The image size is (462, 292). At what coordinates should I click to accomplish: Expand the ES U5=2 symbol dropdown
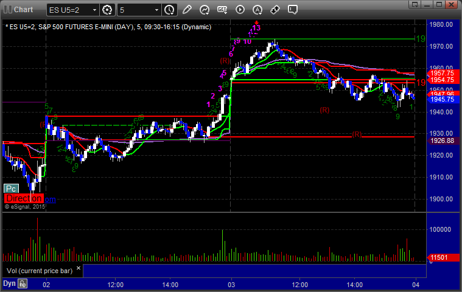tap(94, 10)
